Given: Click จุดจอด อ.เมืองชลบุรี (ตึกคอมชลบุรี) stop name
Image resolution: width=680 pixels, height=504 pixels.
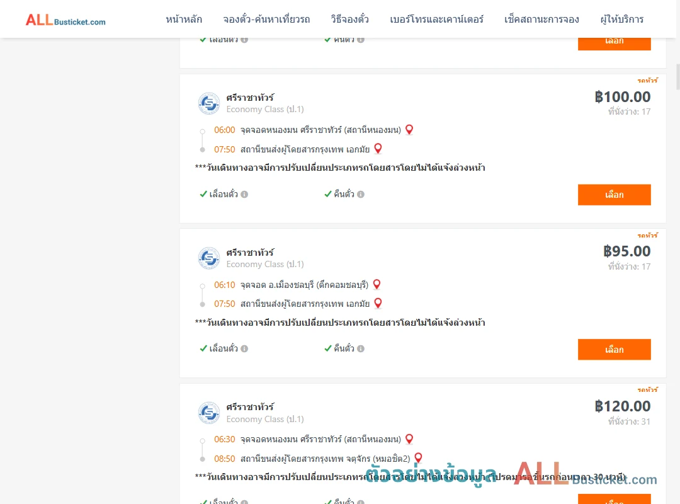Looking at the screenshot, I should click(x=305, y=285).
